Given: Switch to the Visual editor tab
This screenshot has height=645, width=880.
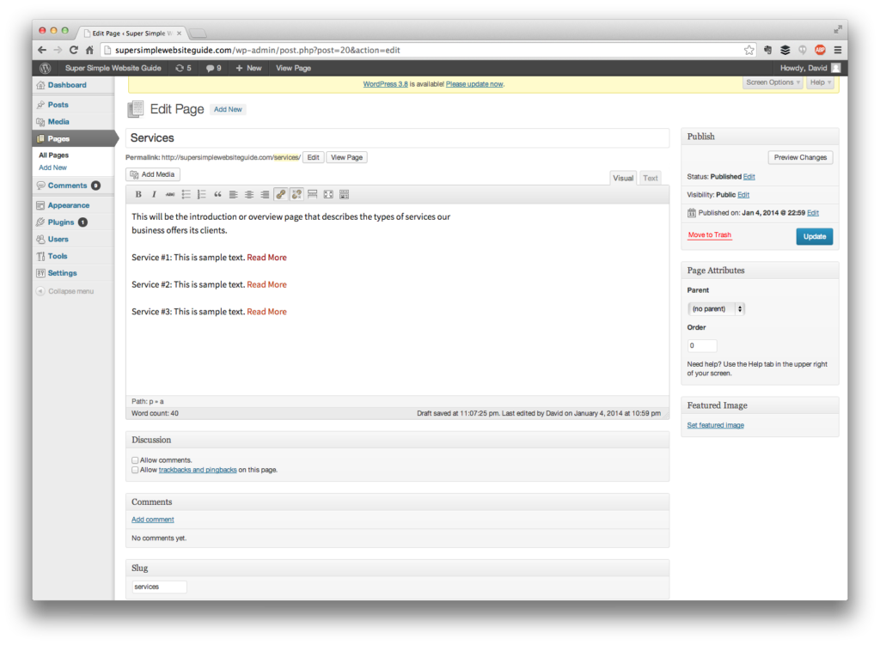Looking at the screenshot, I should click(x=623, y=178).
